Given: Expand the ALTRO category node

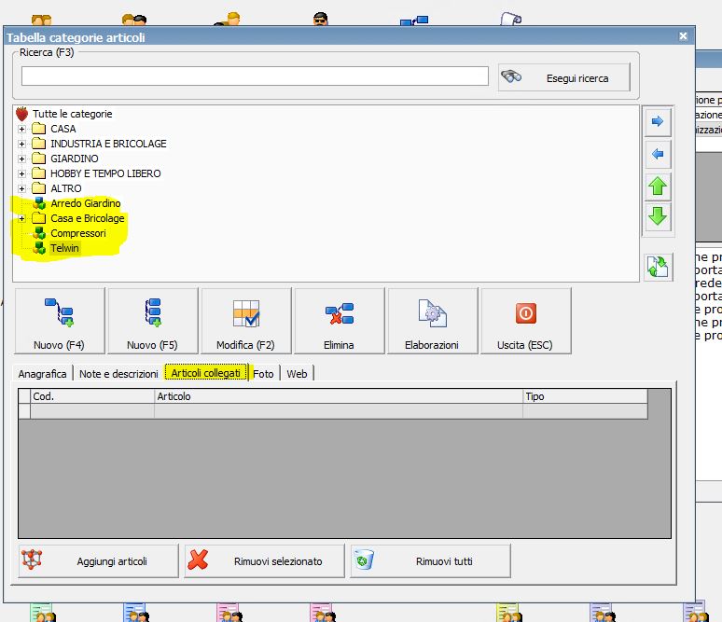Looking at the screenshot, I should [21, 188].
